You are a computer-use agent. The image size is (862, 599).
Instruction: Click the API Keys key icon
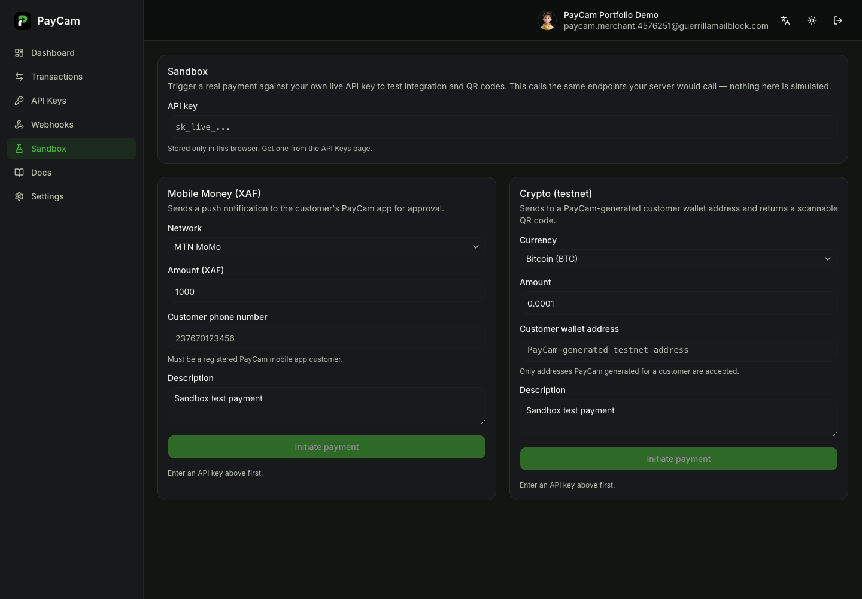coord(19,101)
